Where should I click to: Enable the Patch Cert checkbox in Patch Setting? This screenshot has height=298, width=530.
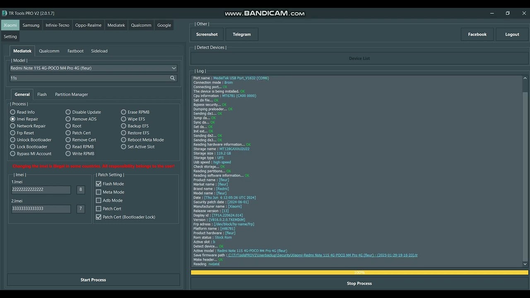(x=99, y=209)
